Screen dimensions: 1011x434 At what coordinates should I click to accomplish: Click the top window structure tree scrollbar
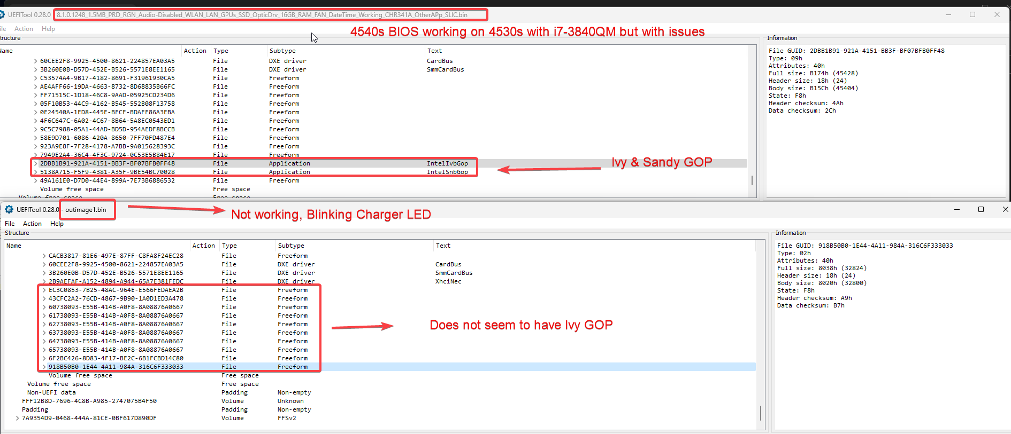[752, 180]
